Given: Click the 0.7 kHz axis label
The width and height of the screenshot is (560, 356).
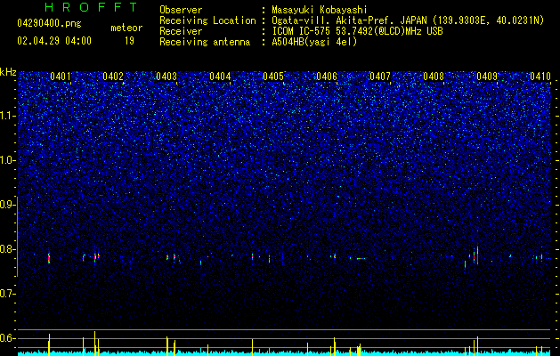Looking at the screenshot, I should 8,294.
